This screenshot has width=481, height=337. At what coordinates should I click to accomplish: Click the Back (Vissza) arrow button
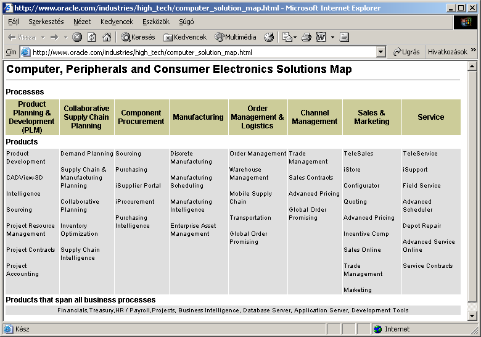[x=22, y=37]
